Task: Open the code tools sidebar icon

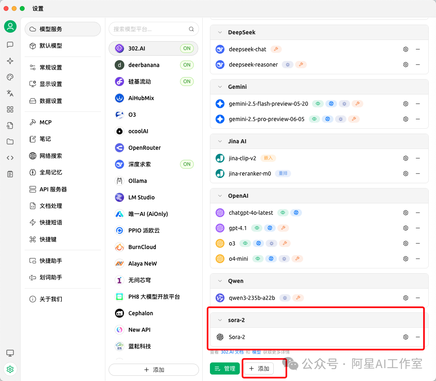Action: 10,158
